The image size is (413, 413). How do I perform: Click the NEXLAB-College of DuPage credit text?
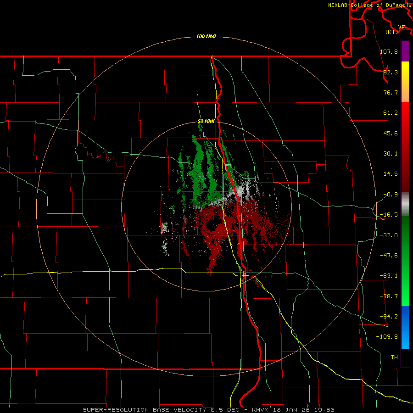[366, 5]
